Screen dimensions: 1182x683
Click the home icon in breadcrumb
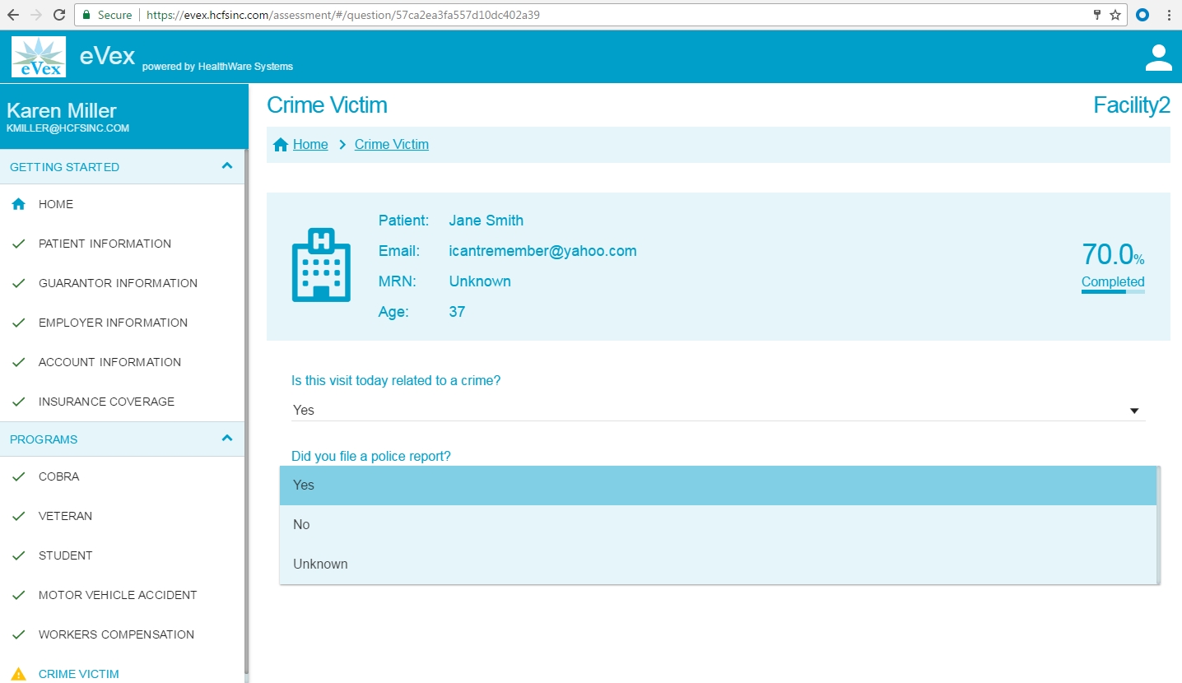tap(281, 145)
